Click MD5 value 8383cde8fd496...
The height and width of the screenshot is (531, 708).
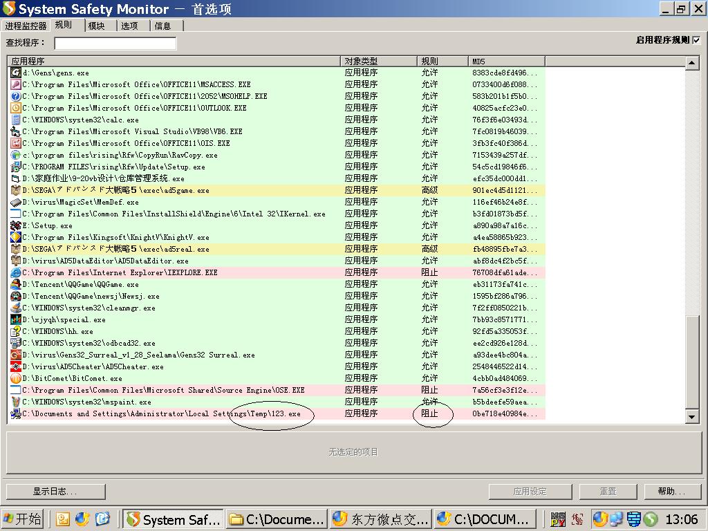click(x=504, y=73)
